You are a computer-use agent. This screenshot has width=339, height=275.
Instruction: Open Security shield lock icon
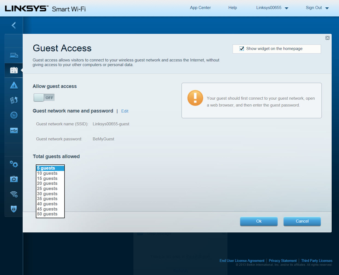pyautogui.click(x=14, y=209)
